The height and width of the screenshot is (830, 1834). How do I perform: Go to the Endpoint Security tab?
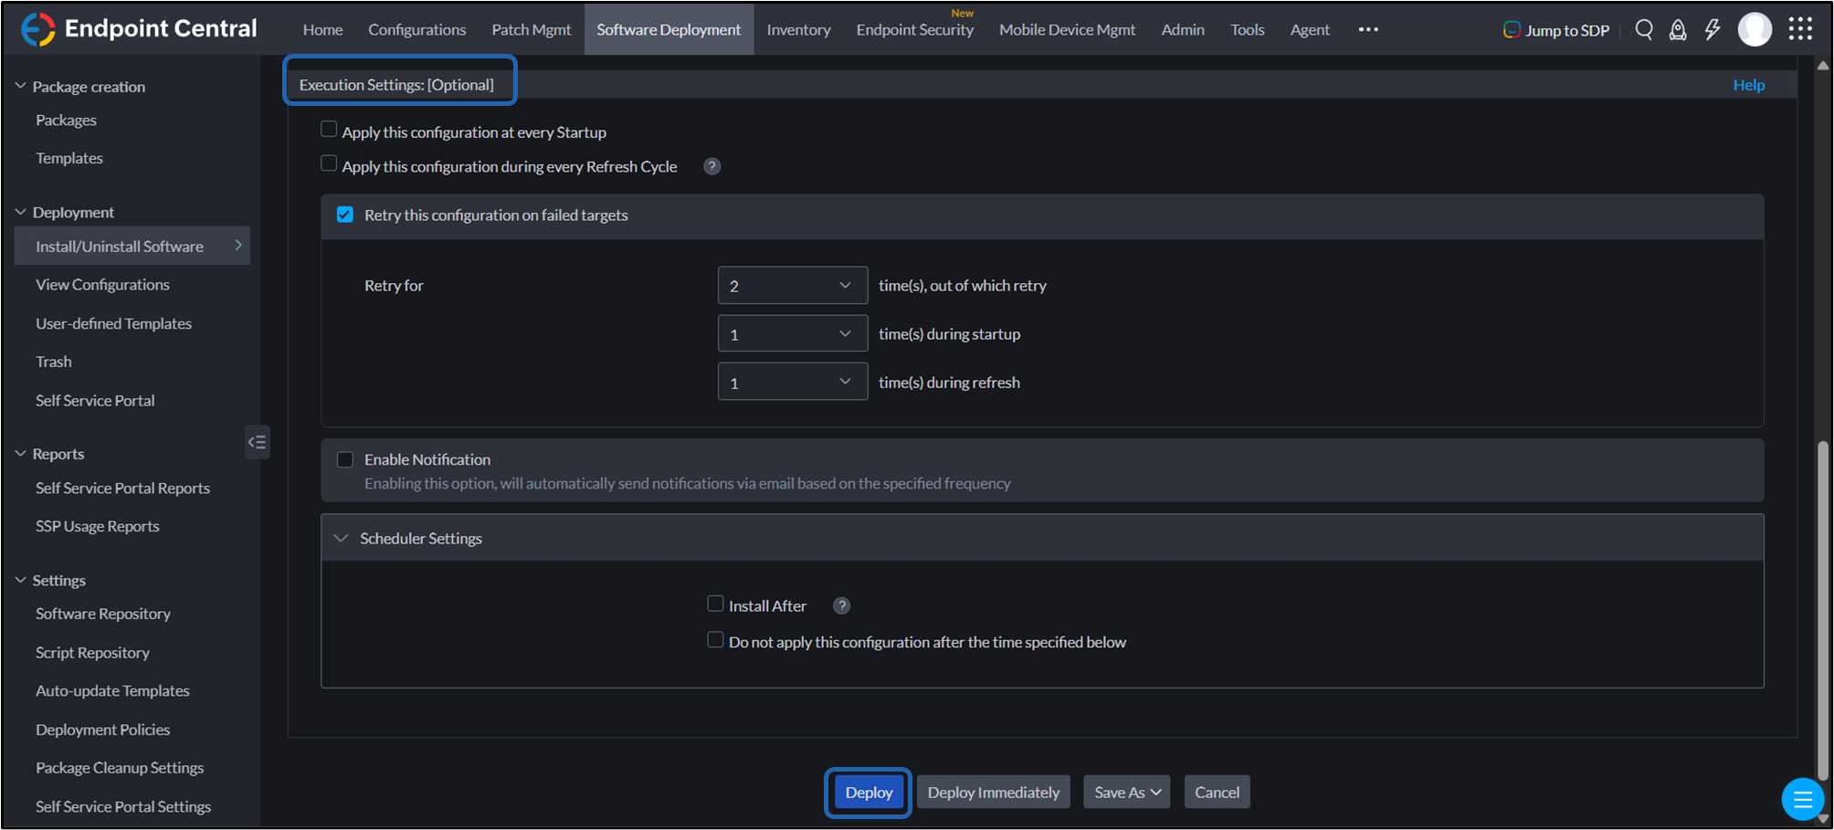click(914, 29)
